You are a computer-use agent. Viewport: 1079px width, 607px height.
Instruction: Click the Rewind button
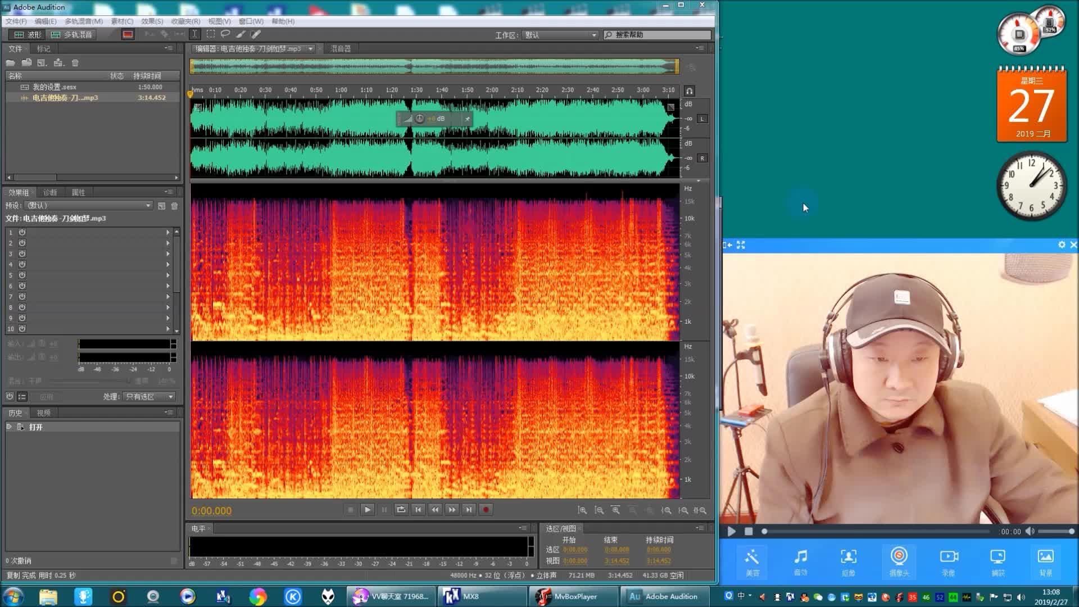tap(435, 510)
